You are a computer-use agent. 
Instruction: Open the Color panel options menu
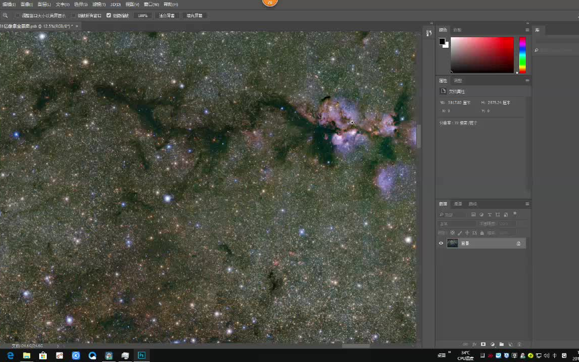527,30
